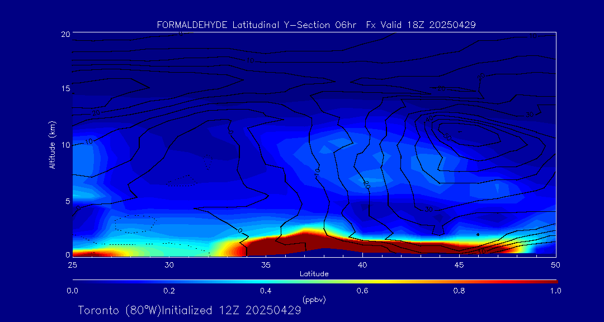Click the latitude axis tick label 50
The image size is (604, 322).
pyautogui.click(x=555, y=265)
